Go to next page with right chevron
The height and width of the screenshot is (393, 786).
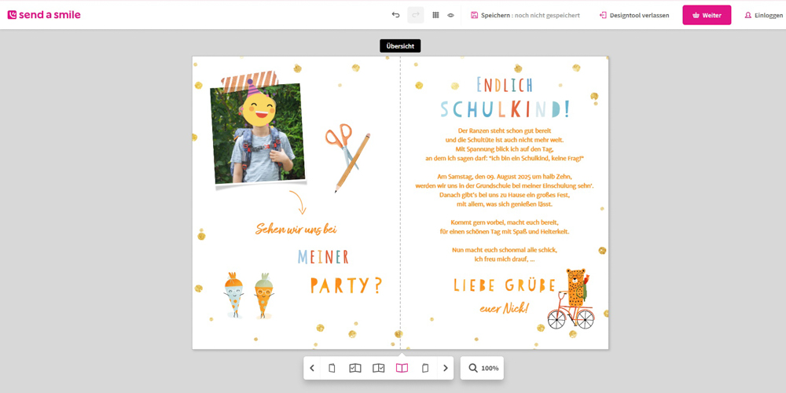point(446,368)
